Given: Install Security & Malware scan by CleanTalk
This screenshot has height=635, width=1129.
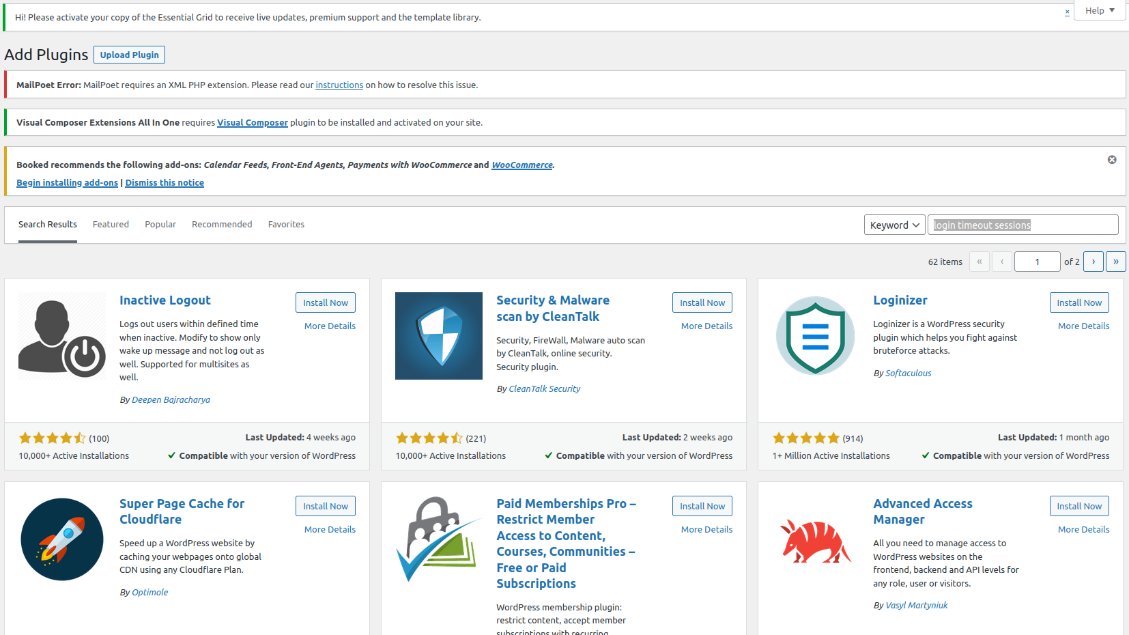Looking at the screenshot, I should (x=702, y=302).
